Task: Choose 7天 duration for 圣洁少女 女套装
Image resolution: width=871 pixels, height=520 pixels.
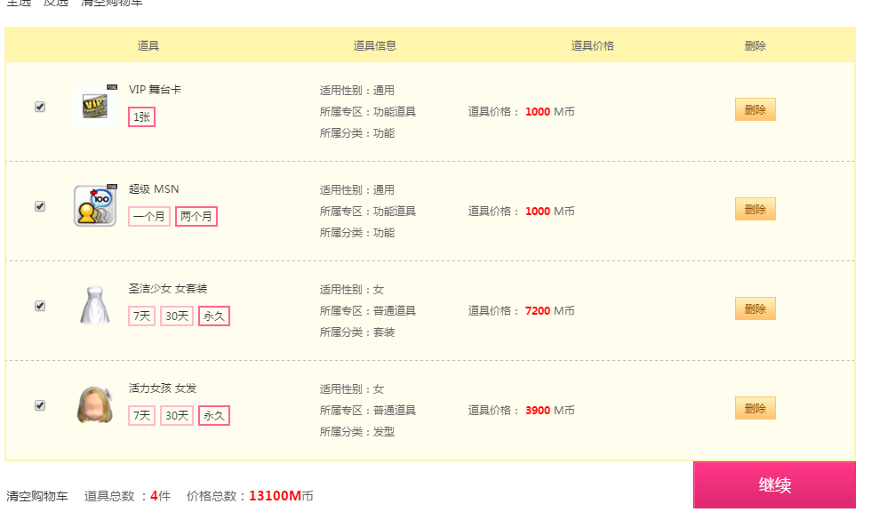Action: [141, 316]
